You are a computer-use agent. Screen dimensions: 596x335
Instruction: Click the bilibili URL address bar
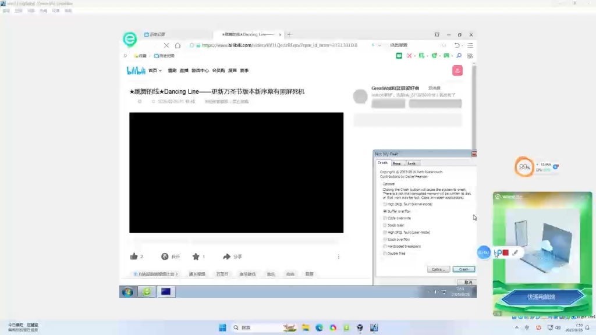coord(279,45)
